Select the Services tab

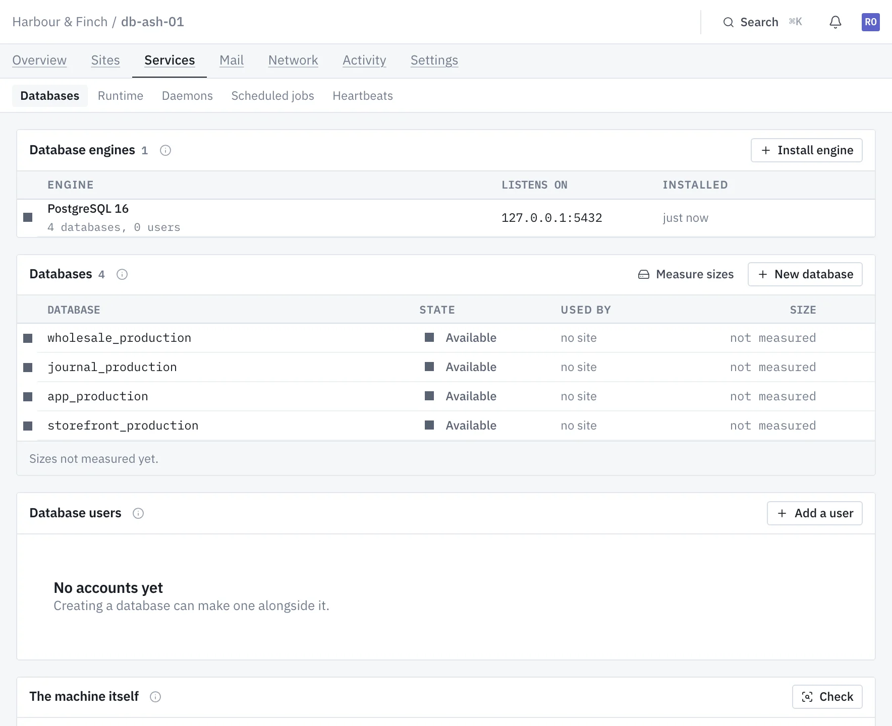170,60
